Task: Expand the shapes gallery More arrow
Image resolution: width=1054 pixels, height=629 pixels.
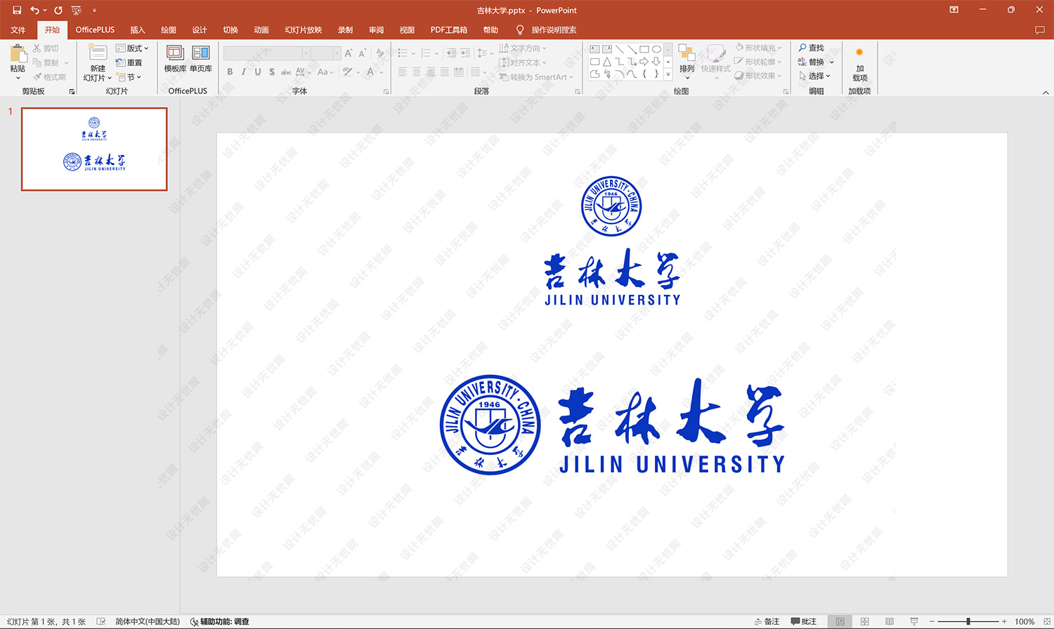Action: 668,74
